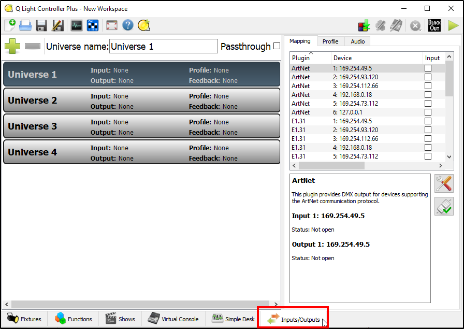Check Input for E1.31 2: 169.254.93.120
Screen dimensions: 464x329
tap(428, 130)
